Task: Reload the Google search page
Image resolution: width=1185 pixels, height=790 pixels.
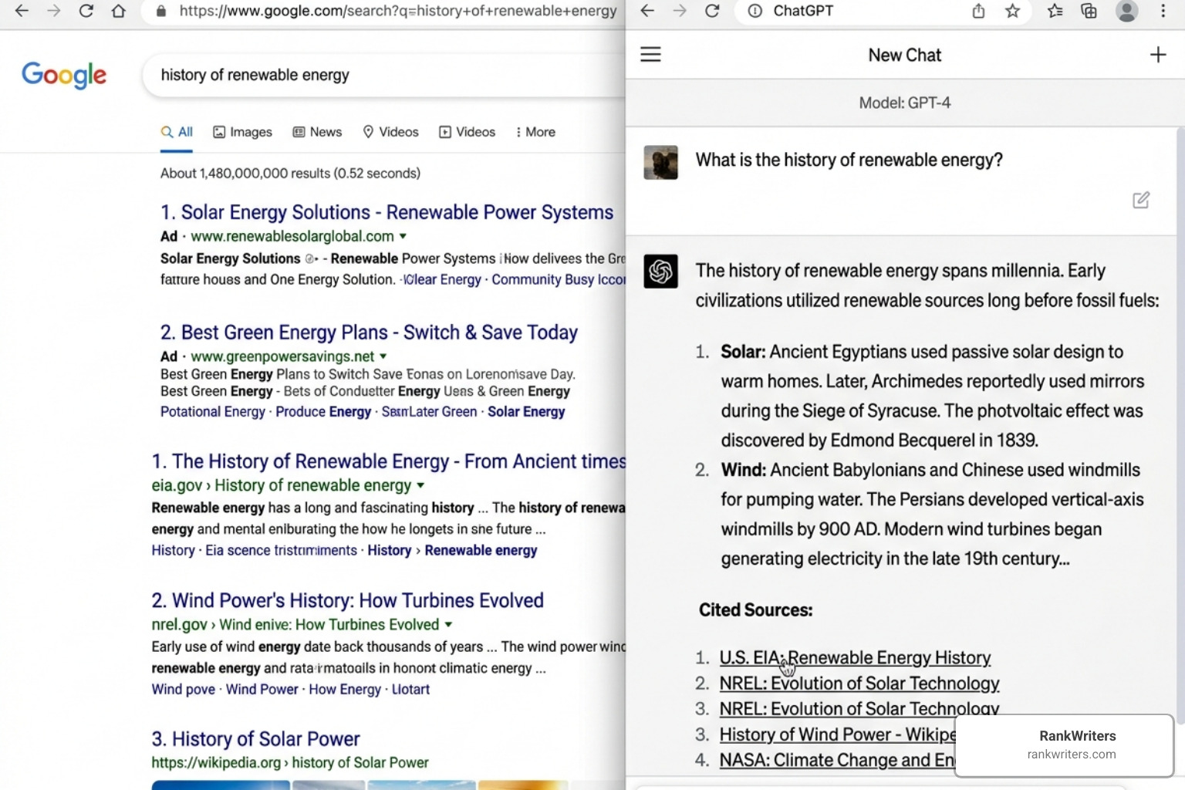Action: 86,11
